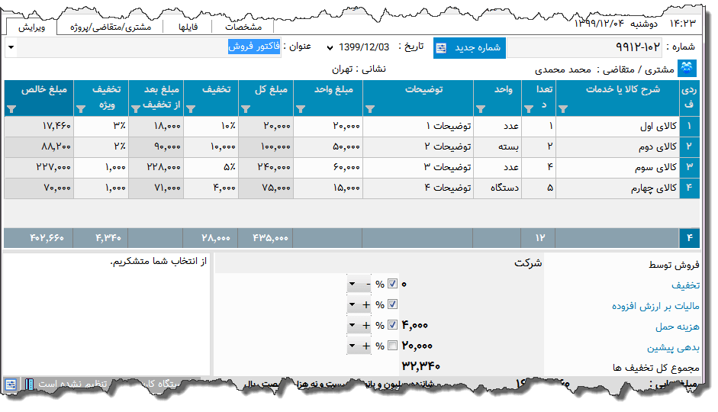Screen dimensions: 718x412
Task: Expand dropdown arrow in مالیات بر ارزش افزوده row
Action: pyautogui.click(x=352, y=305)
